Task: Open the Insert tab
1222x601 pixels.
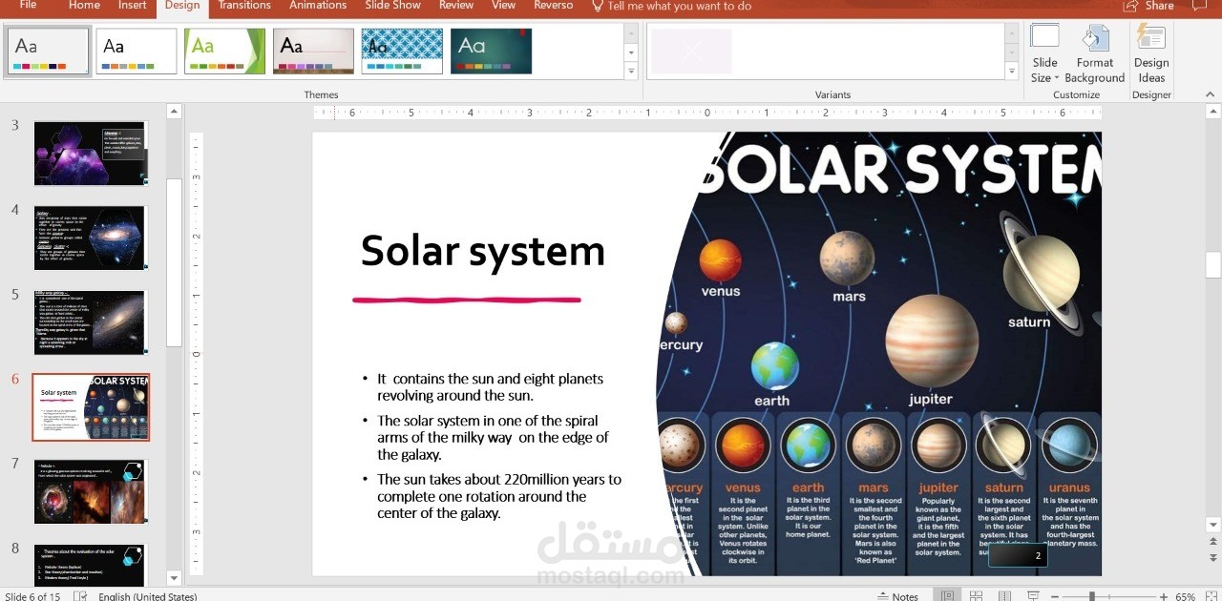Action: (133, 6)
